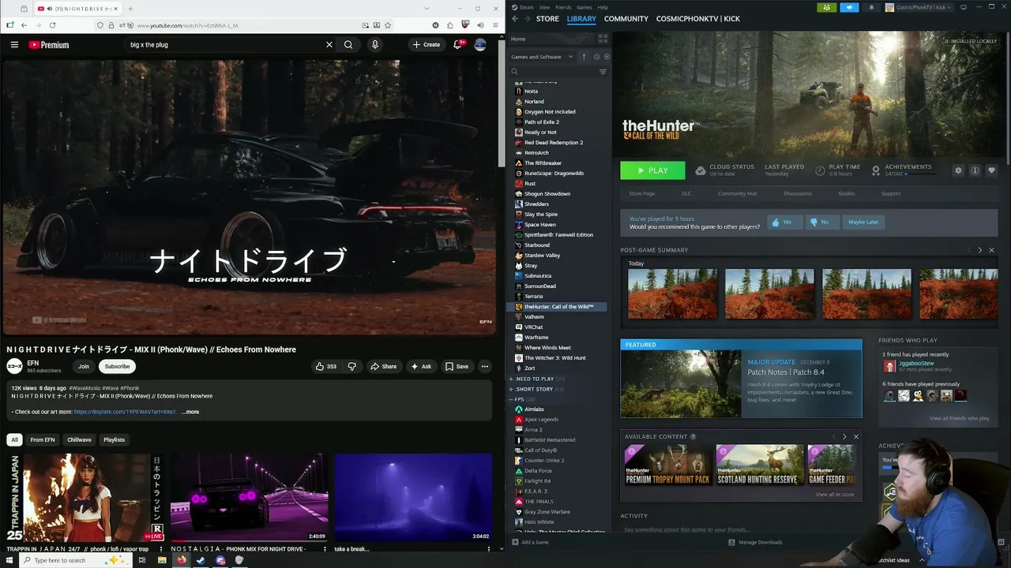Show next post-game summary screenshots
The image size is (1011, 568).
pyautogui.click(x=980, y=250)
